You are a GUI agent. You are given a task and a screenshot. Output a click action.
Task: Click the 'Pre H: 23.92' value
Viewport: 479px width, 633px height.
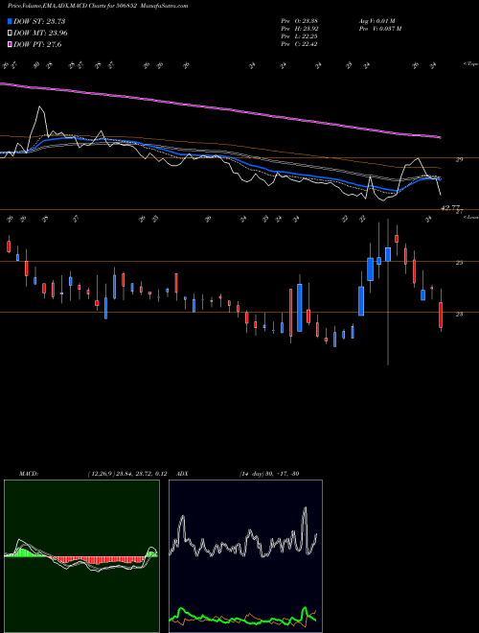click(299, 29)
